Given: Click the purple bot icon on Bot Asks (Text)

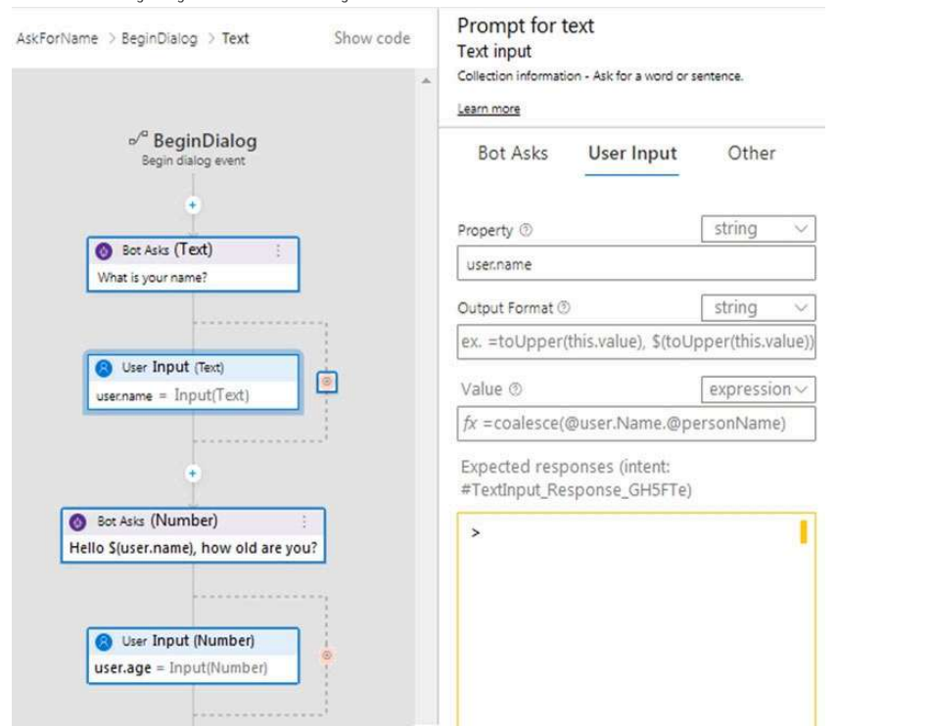Looking at the screenshot, I should (104, 250).
